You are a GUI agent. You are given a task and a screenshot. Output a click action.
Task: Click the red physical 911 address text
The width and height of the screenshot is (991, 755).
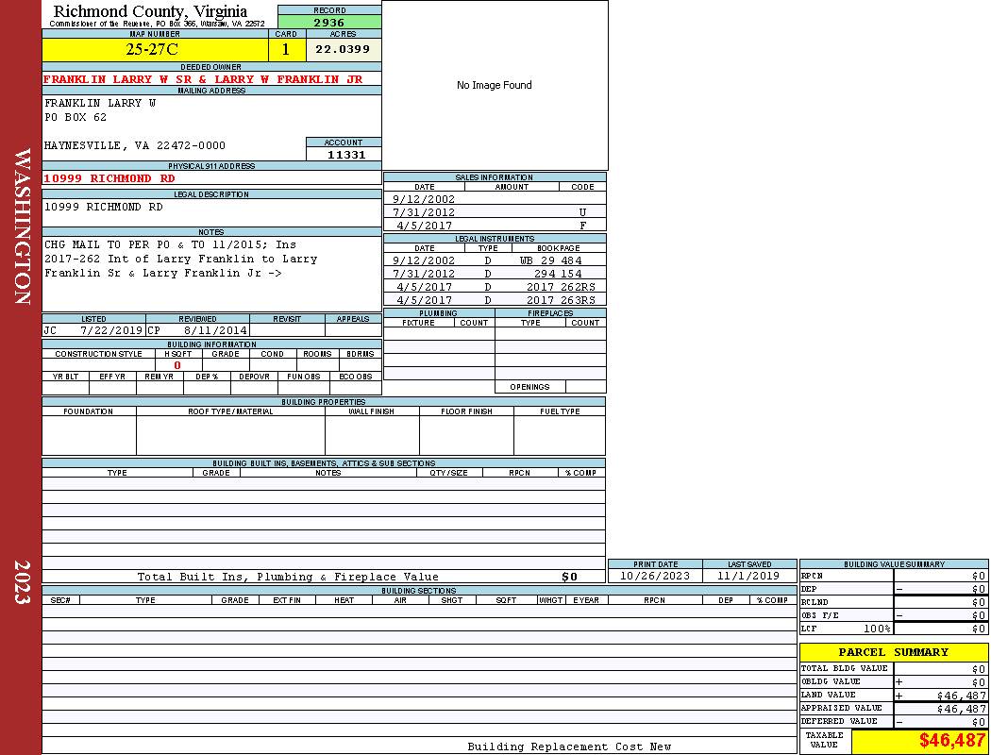click(x=109, y=177)
